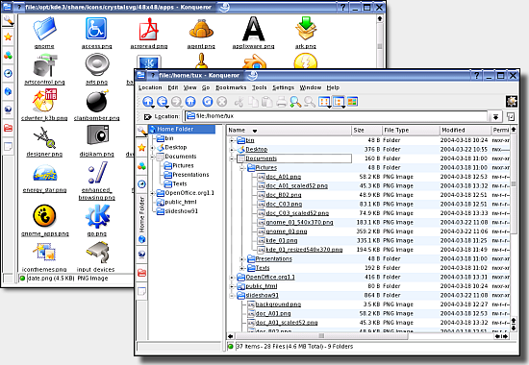Open the wrench configure button in front sidebar
This screenshot has width=529, height=365.
tap(141, 131)
